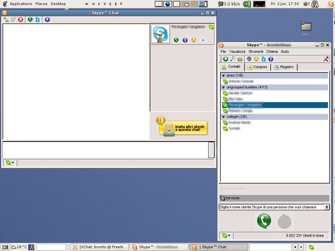Click the grey hang up button
Screen dimensions: 335x251
click(285, 221)
